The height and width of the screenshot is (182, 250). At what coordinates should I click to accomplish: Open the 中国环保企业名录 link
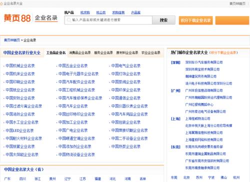click(x=126, y=90)
